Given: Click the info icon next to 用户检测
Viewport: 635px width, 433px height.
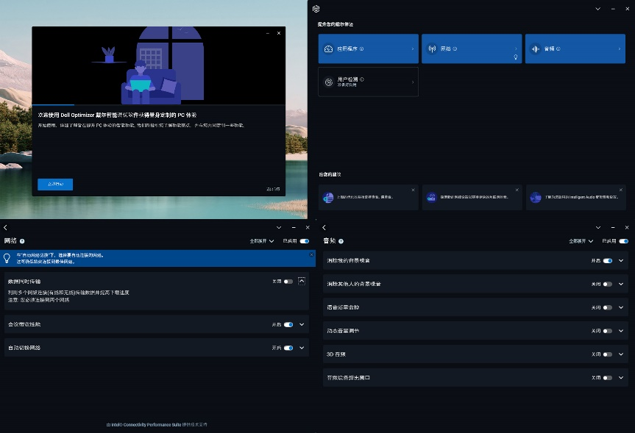Looking at the screenshot, I should coord(362,79).
